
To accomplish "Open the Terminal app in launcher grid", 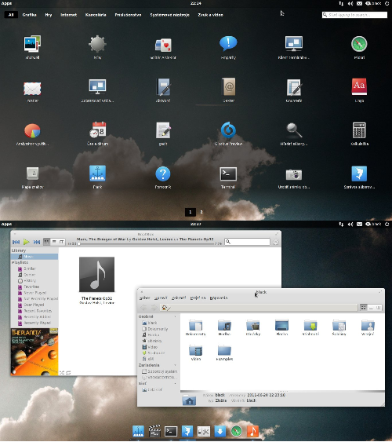I will pyautogui.click(x=228, y=174).
